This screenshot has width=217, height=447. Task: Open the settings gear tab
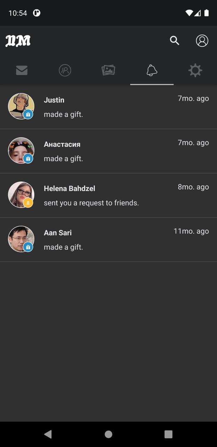[x=195, y=70]
